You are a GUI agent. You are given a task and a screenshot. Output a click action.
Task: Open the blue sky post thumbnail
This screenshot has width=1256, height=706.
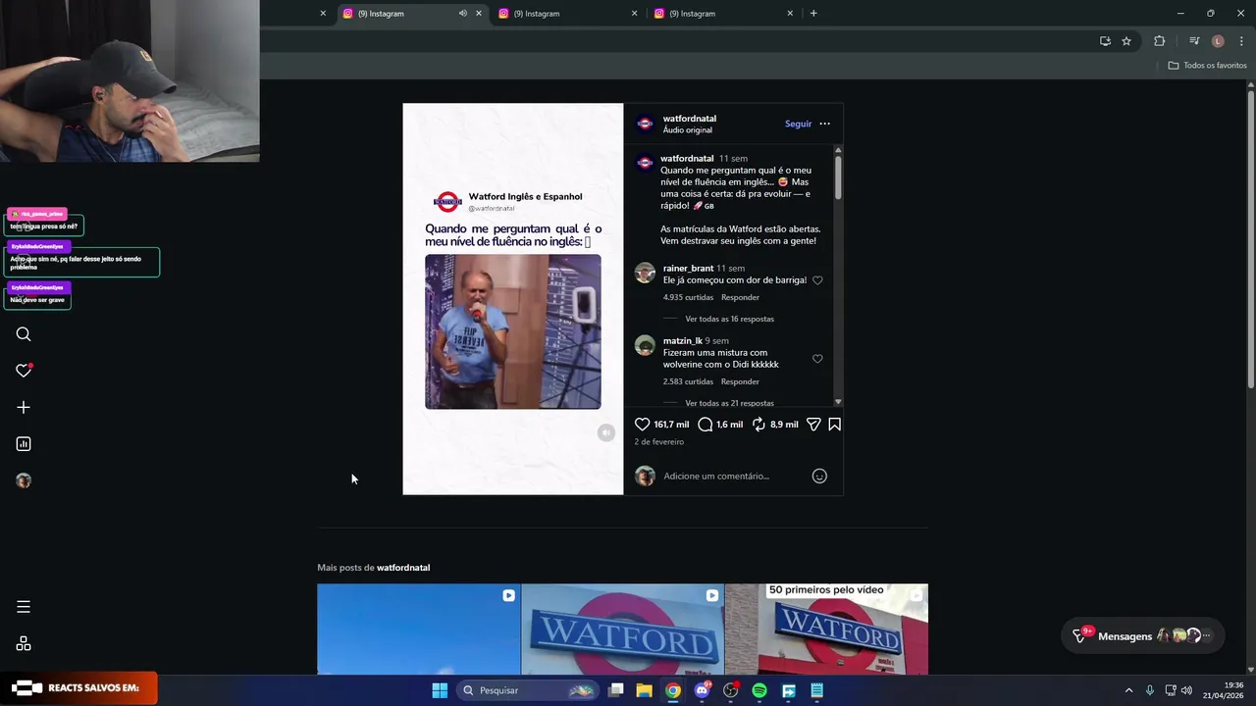click(x=419, y=630)
